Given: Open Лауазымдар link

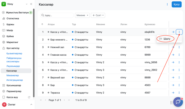Looking at the screenshot, I should tap(13, 66).
